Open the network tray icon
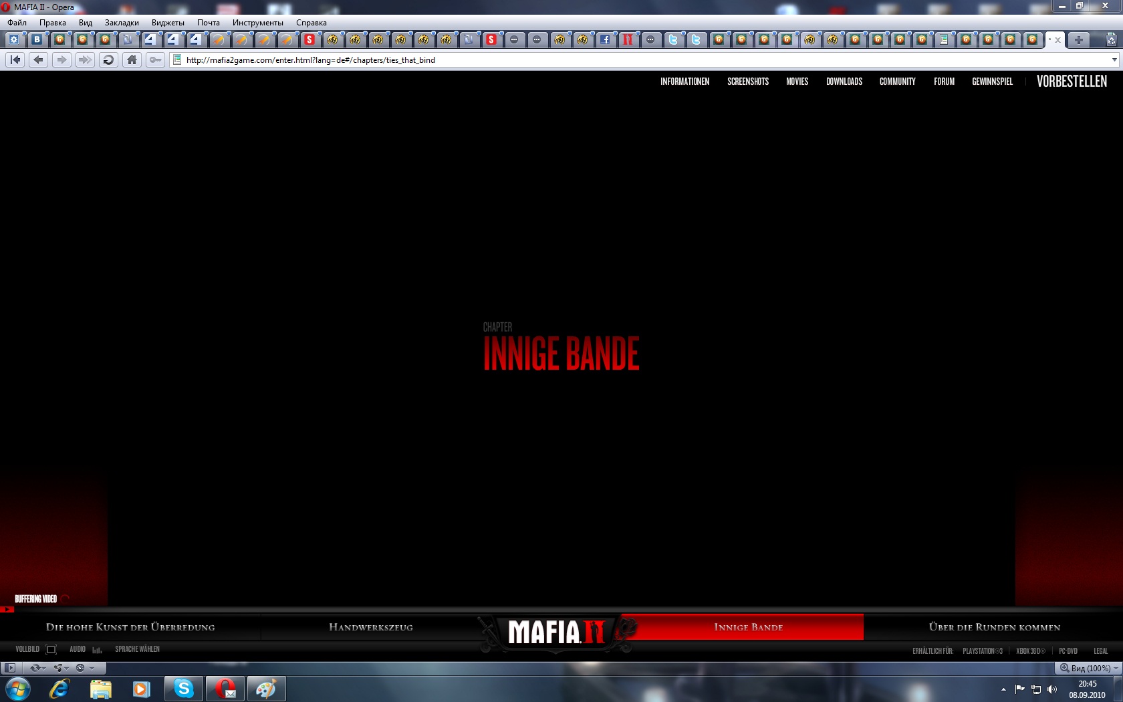Screen dimensions: 1123x702 1036,689
